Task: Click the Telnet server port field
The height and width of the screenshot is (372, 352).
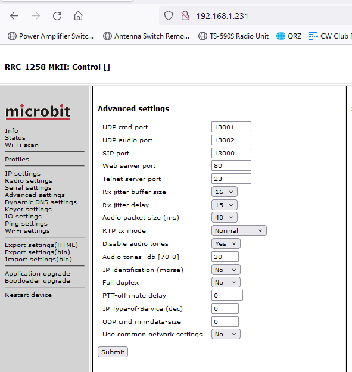Action: coord(231,179)
